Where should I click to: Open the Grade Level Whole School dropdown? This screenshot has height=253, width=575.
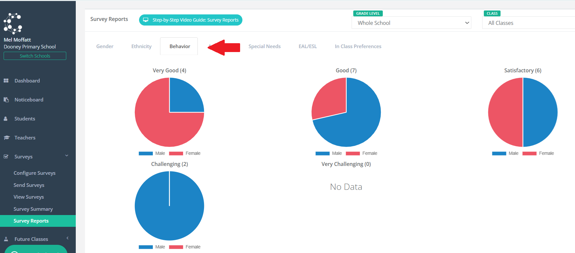pyautogui.click(x=411, y=23)
